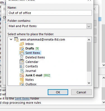Click the Junk E-mail blocked icon

pyautogui.click(x=22, y=75)
